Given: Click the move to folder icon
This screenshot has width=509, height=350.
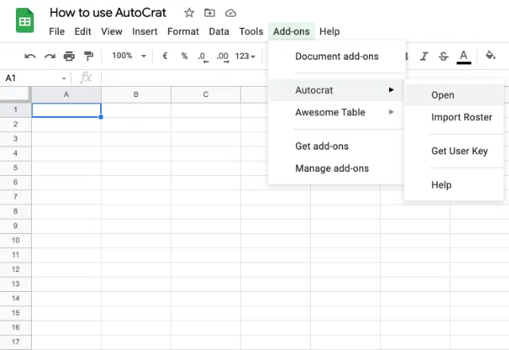Looking at the screenshot, I should pyautogui.click(x=210, y=13).
